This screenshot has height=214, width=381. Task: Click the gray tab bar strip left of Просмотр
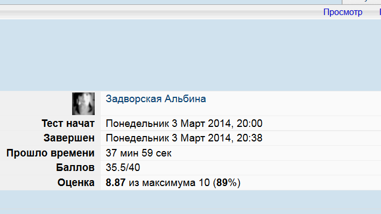160,12
